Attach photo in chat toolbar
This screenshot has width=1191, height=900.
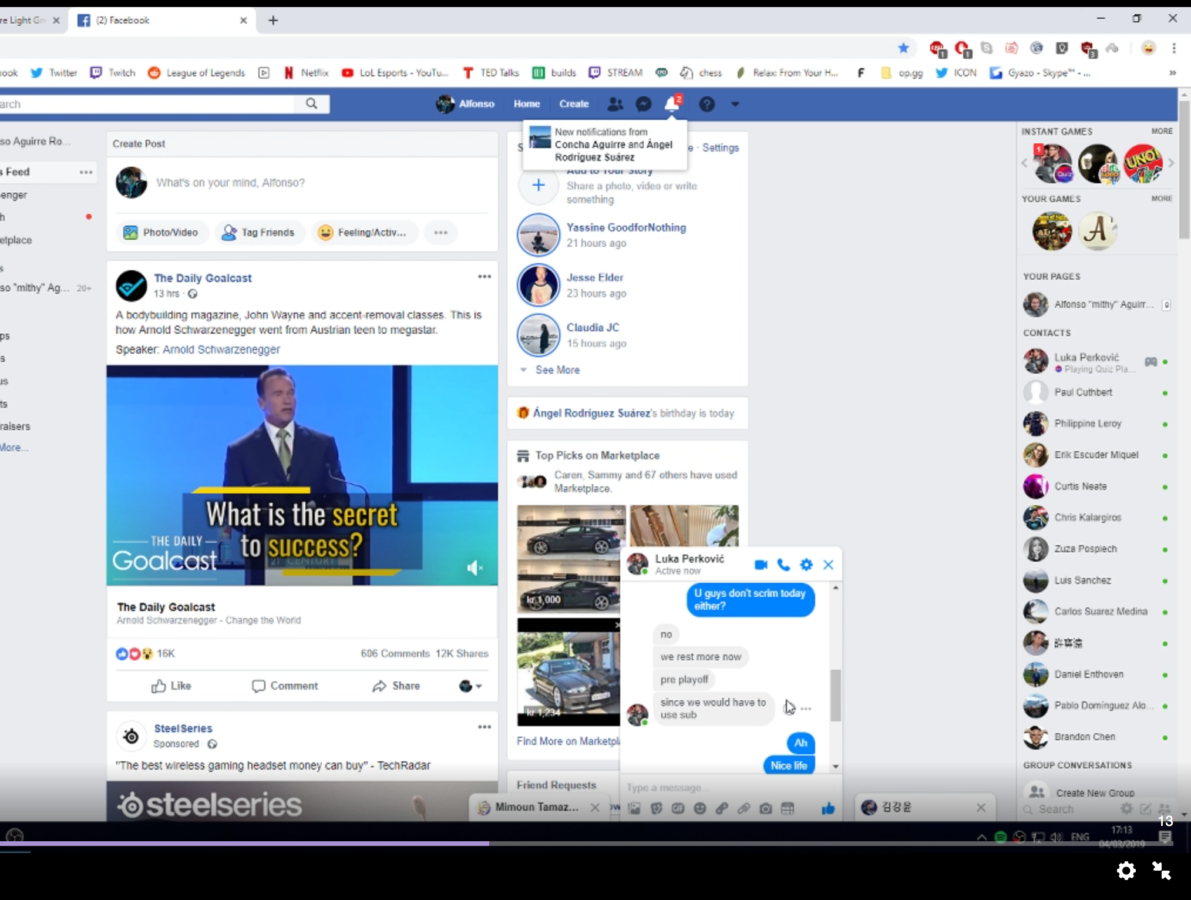pos(634,809)
